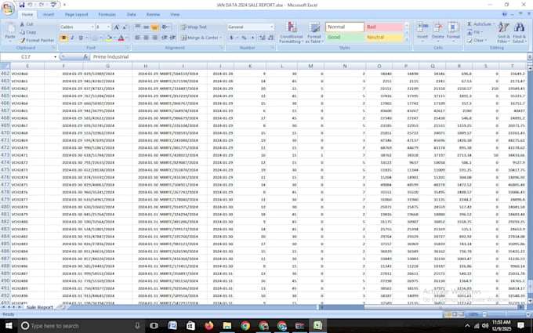Image resolution: width=533 pixels, height=333 pixels.
Task: Decrease decimal places
Action: coord(271,38)
